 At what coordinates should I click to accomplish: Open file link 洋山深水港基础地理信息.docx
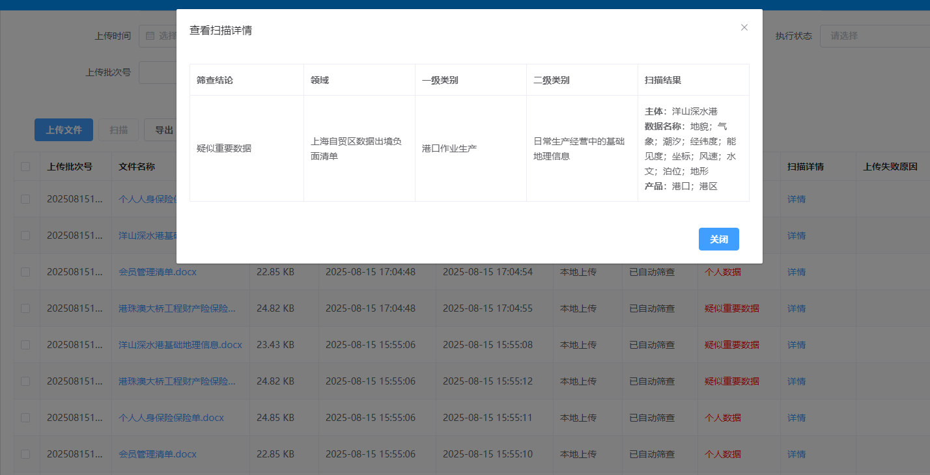(180, 345)
